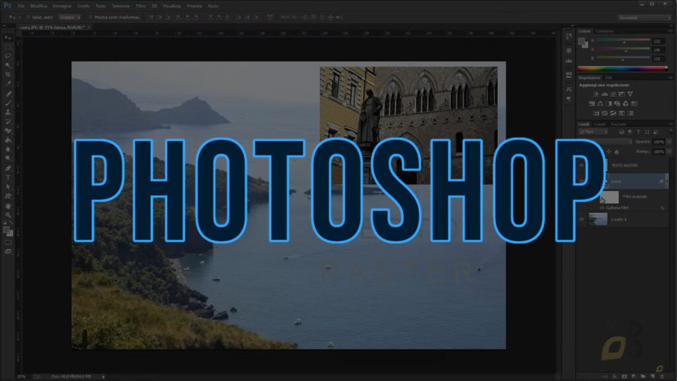Select the Type tool

tap(8, 177)
